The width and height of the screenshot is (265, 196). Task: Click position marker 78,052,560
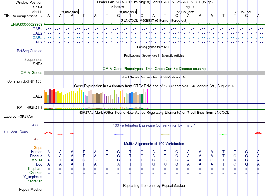244,12
